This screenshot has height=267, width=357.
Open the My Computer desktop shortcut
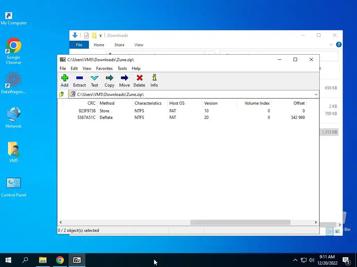(14, 19)
